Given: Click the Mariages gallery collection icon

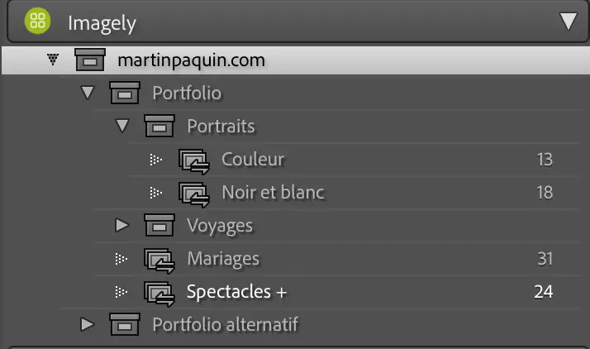Looking at the screenshot, I should (159, 260).
